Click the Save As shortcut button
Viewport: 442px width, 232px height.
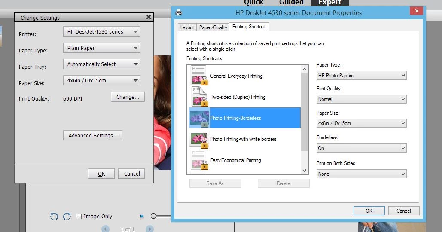pyautogui.click(x=215, y=183)
